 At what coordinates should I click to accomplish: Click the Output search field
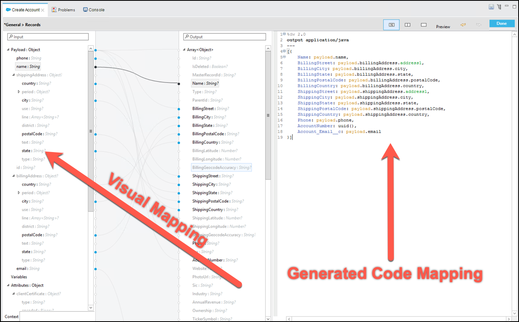pyautogui.click(x=224, y=37)
